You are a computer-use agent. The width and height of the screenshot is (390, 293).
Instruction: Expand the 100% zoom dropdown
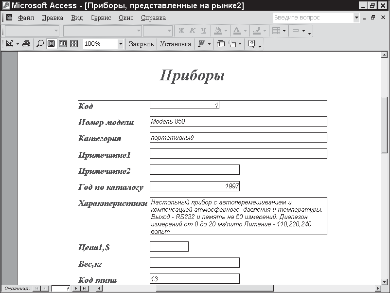(121, 44)
